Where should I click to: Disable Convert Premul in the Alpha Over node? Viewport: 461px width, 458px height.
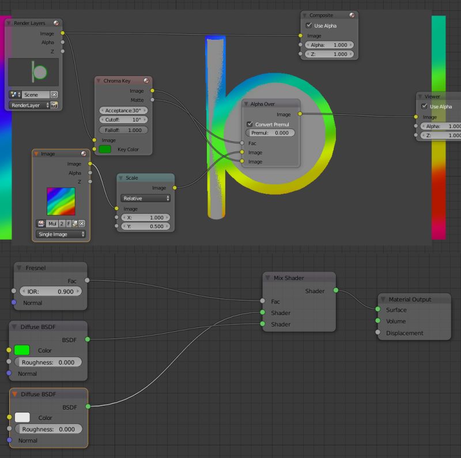(x=251, y=124)
